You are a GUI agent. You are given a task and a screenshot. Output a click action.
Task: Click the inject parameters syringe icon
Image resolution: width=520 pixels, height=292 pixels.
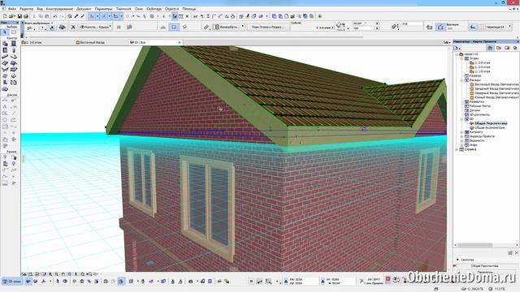tap(83, 16)
